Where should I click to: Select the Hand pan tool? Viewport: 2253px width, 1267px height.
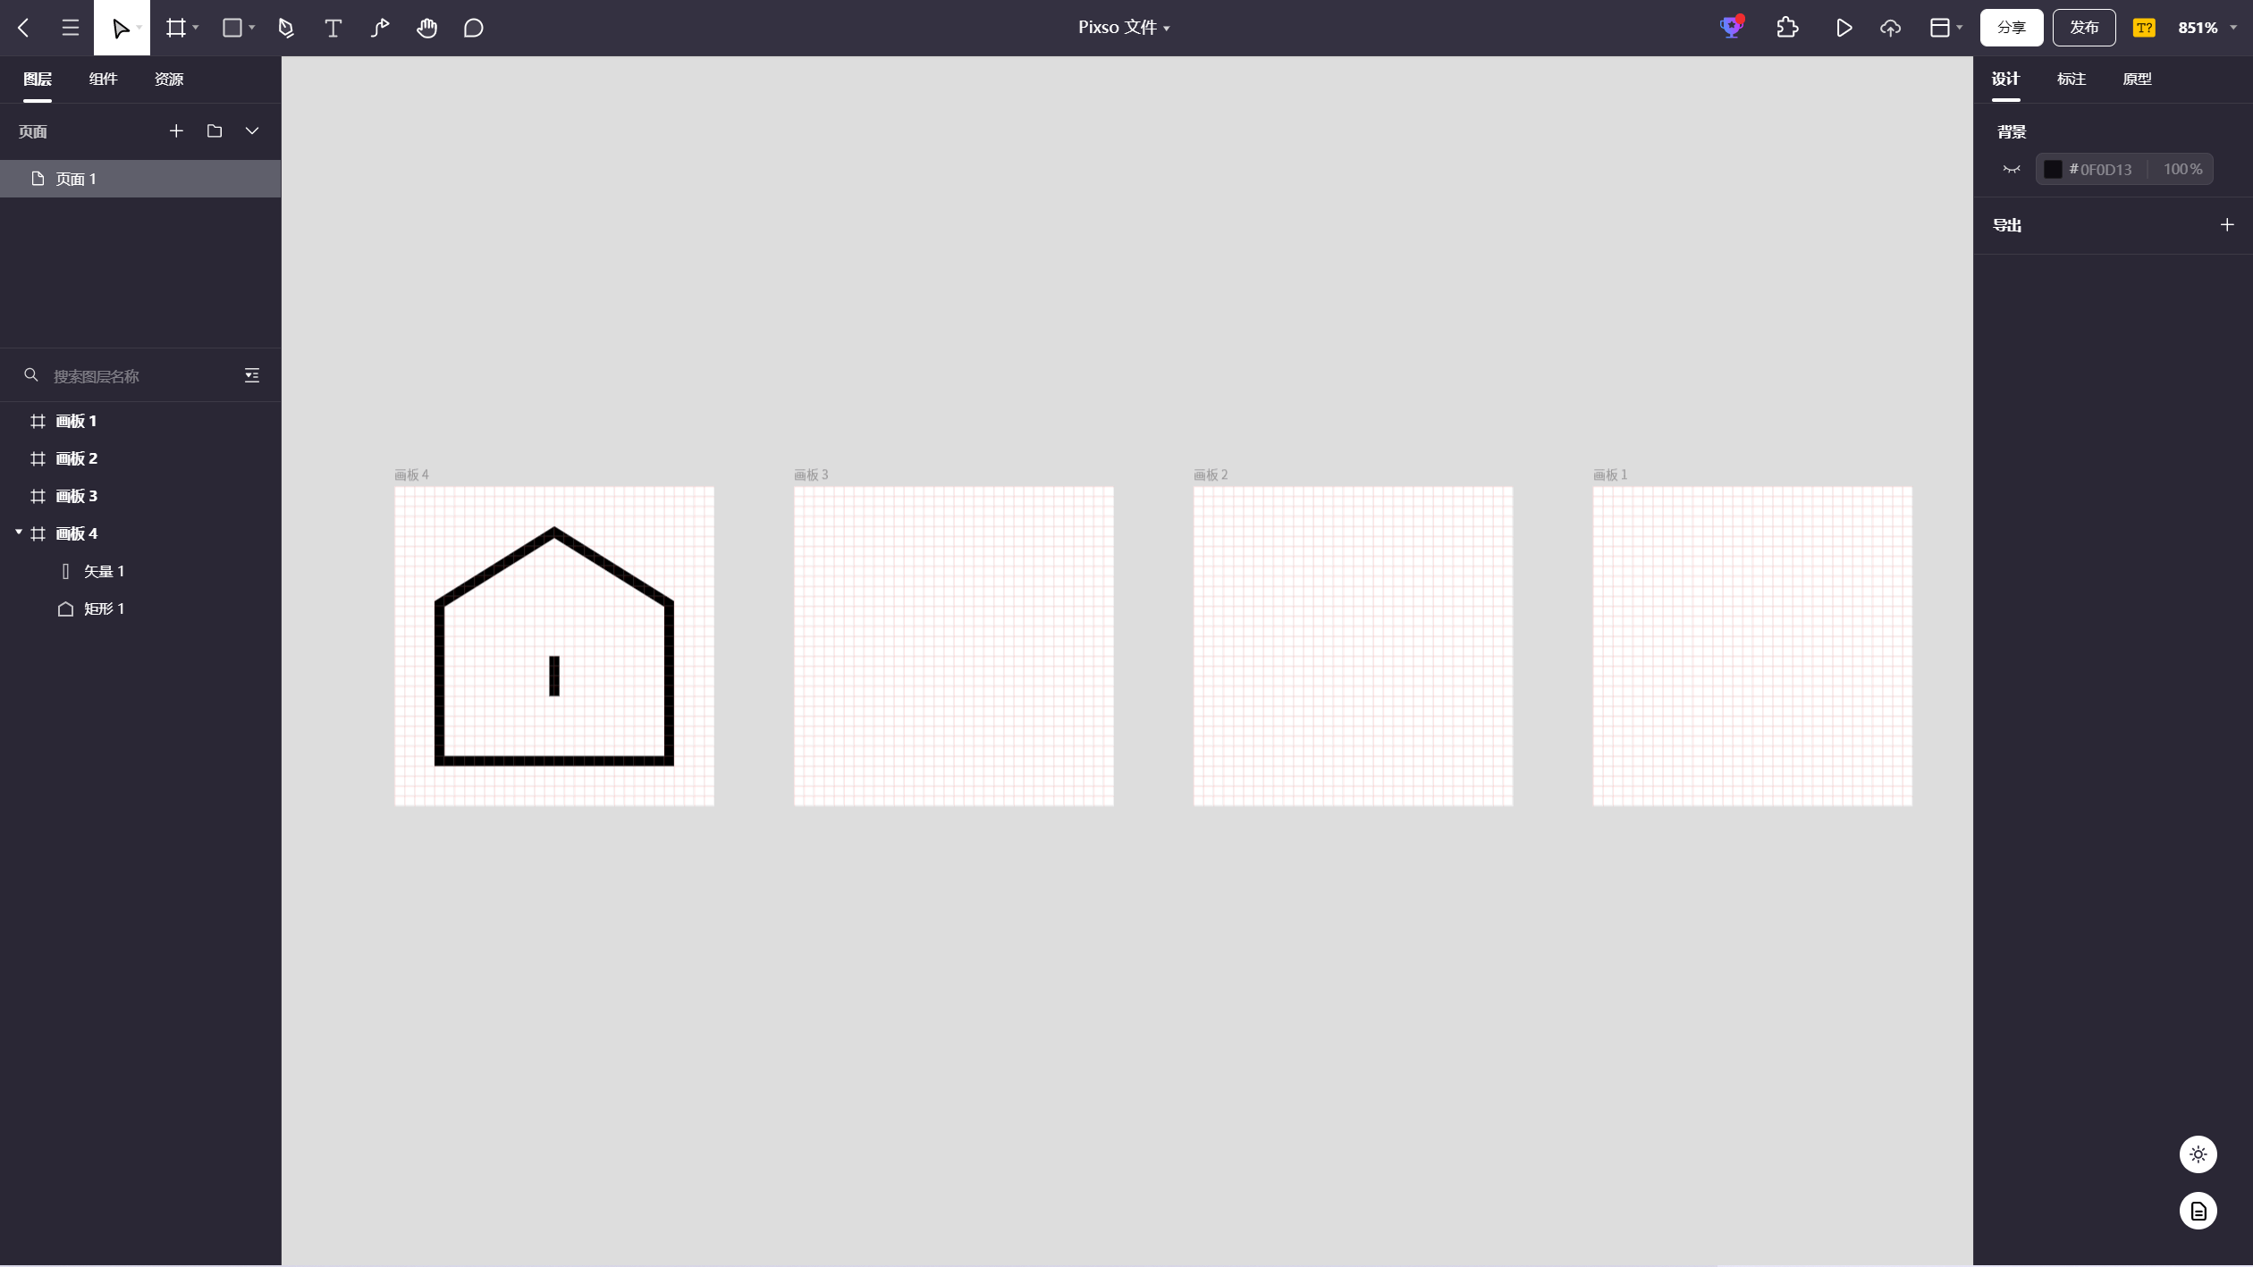tap(426, 28)
